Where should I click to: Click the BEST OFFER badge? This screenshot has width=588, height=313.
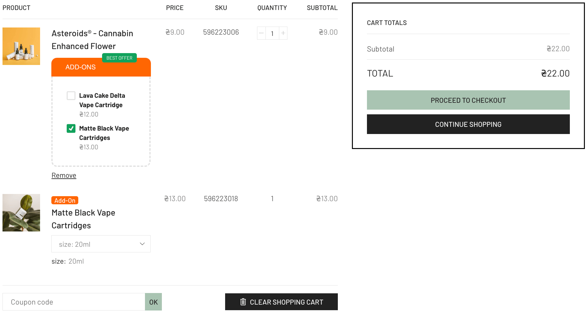(119, 58)
